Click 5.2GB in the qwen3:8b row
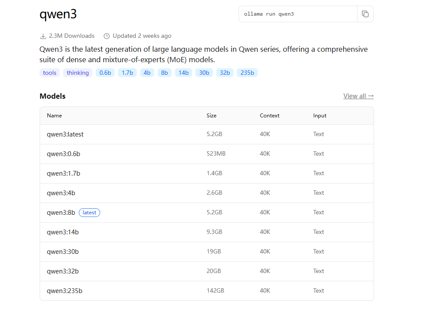 coord(214,212)
